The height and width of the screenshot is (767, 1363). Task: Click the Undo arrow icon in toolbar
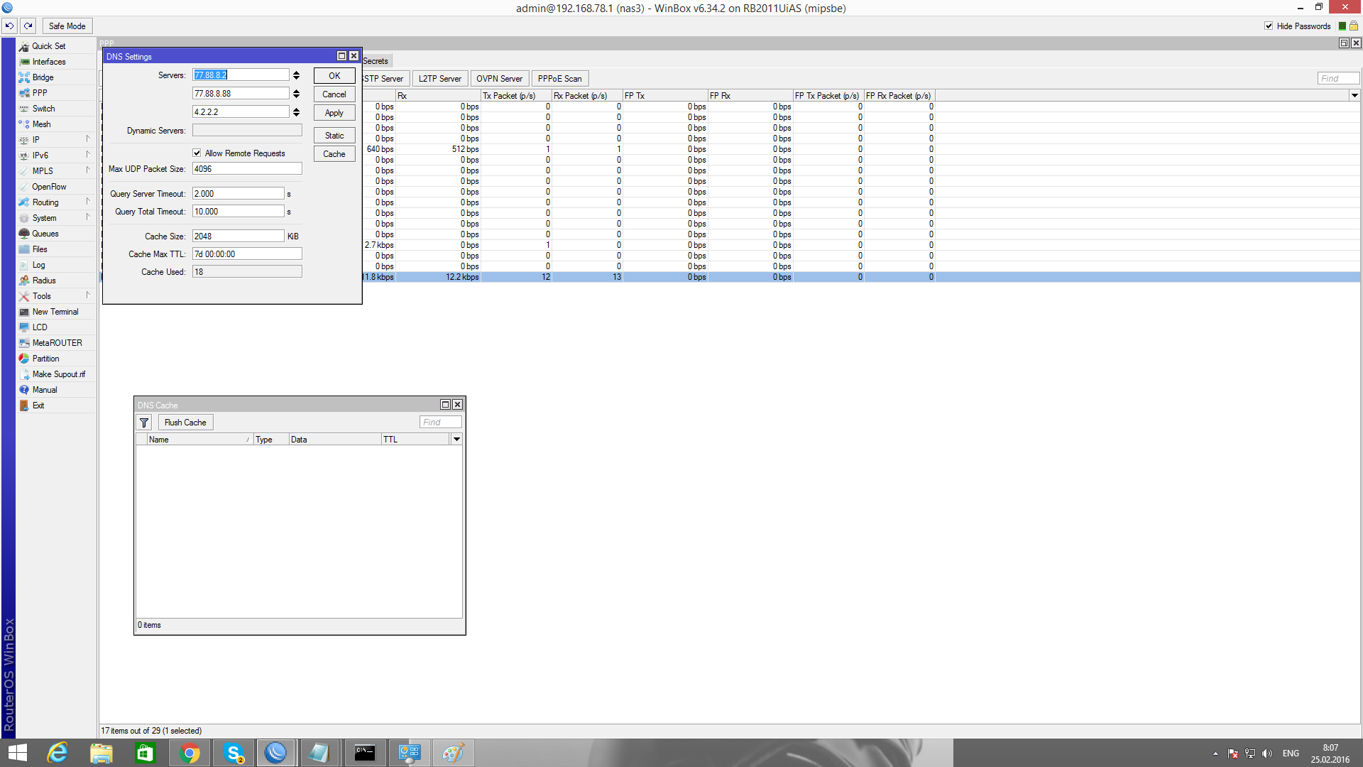click(x=10, y=26)
